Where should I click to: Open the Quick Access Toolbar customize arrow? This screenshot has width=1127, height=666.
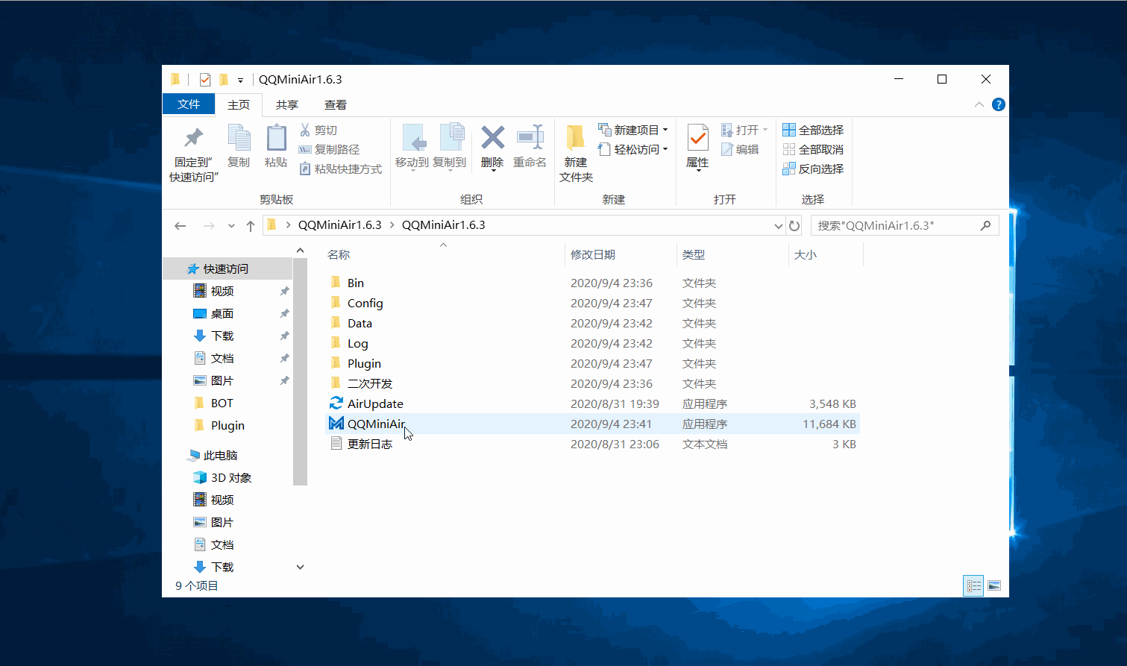pyautogui.click(x=240, y=80)
